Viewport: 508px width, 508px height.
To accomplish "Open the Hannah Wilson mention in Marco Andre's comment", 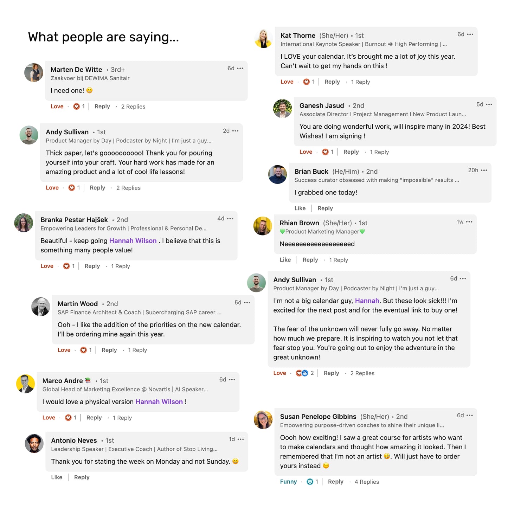I will pos(159,402).
